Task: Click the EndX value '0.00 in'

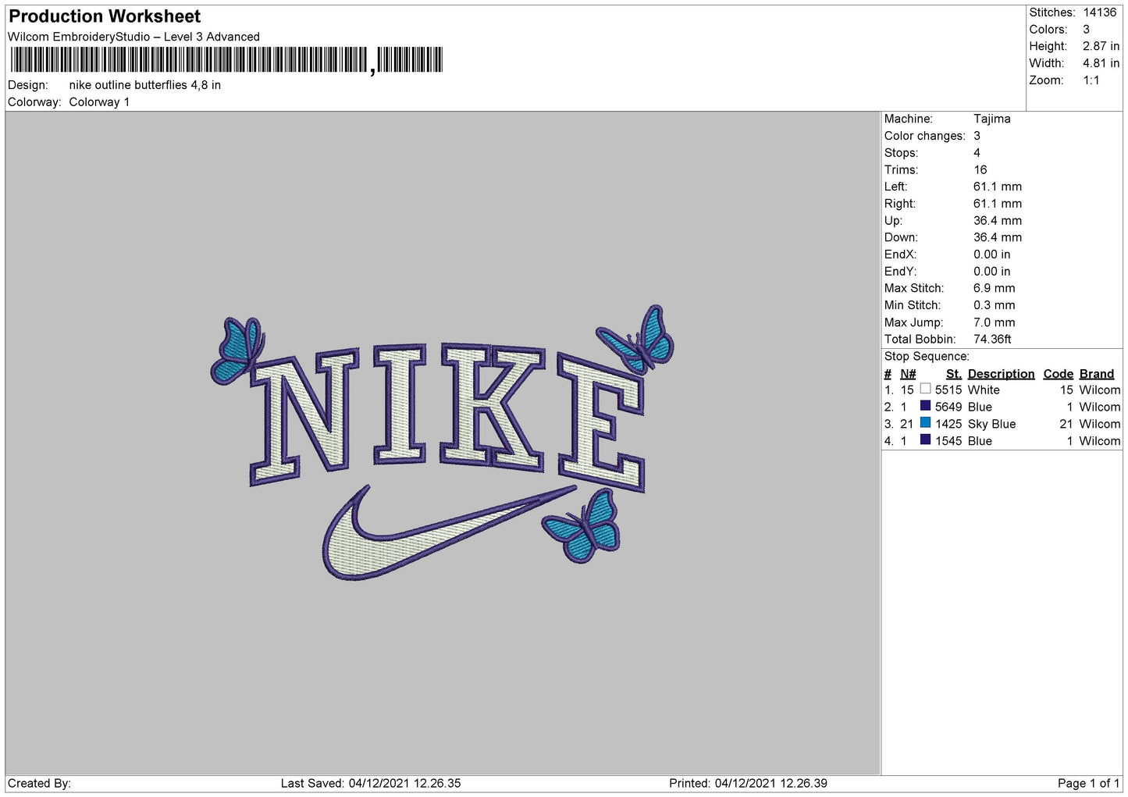Action: click(991, 254)
